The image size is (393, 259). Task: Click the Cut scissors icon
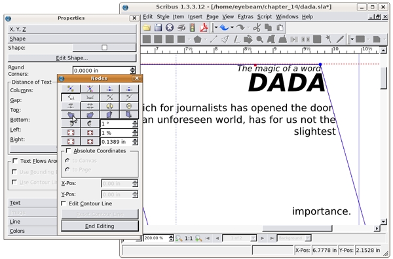257,27
